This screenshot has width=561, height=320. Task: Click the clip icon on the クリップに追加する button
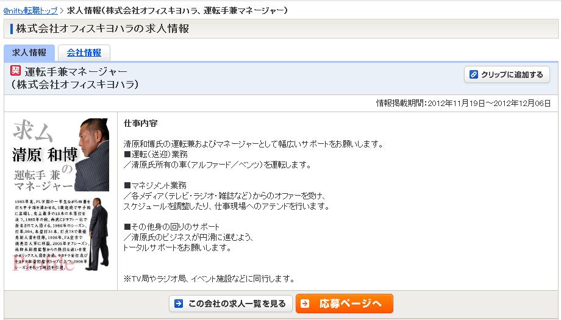[473, 75]
